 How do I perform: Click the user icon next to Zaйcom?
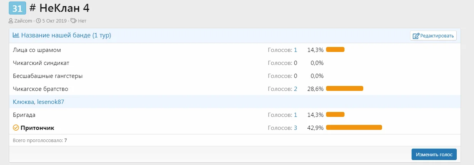point(11,21)
